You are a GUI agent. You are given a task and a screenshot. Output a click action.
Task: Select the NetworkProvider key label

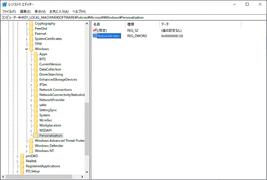coord(52,100)
